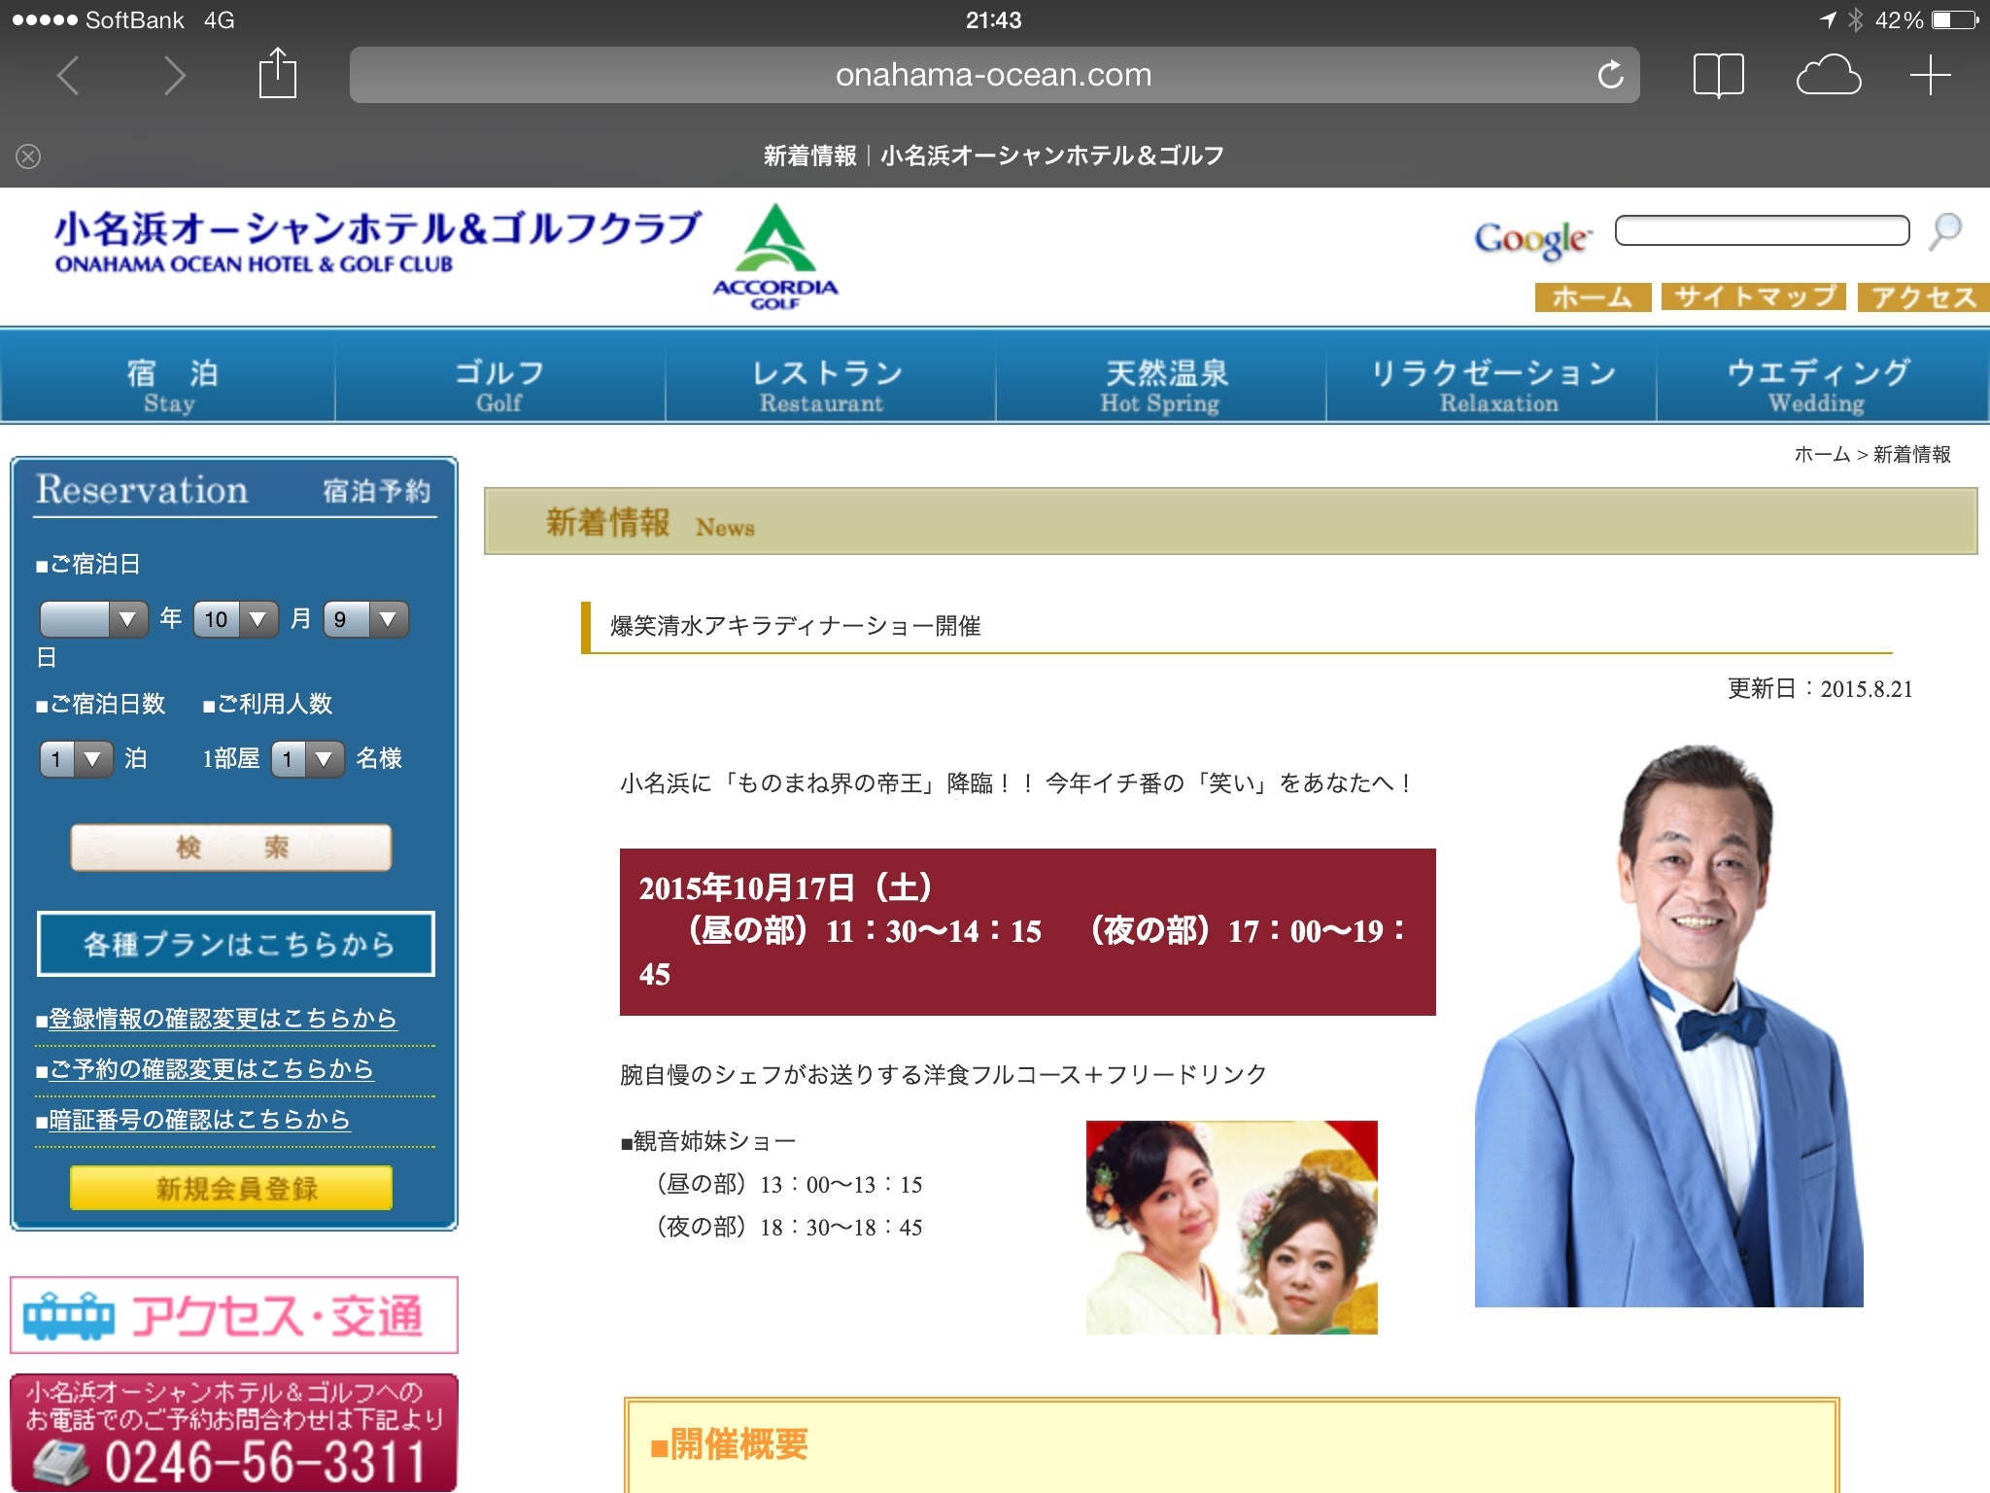Click the hotel name logo title
This screenshot has width=1990, height=1493.
(x=377, y=242)
